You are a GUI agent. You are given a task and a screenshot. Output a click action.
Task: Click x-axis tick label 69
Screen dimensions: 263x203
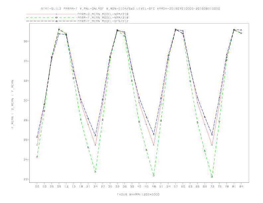click(x=205, y=186)
